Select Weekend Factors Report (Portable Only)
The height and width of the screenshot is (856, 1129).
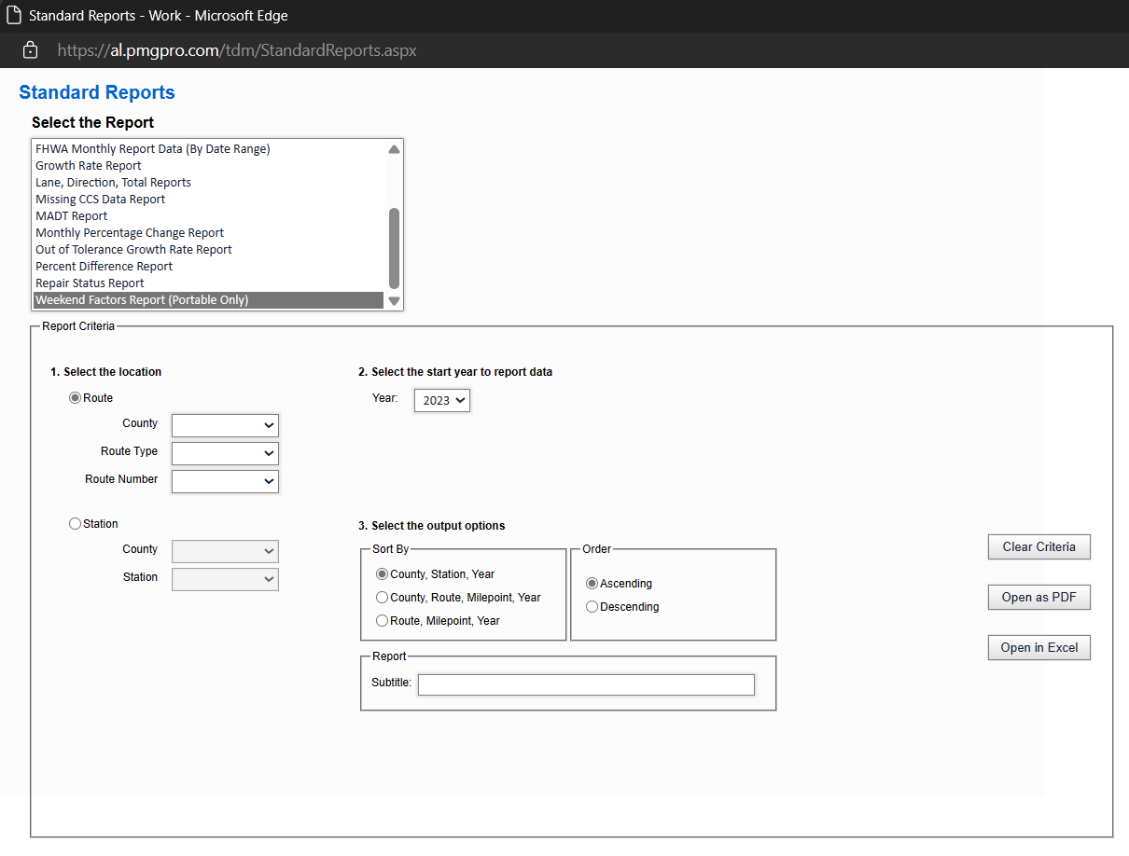click(x=208, y=300)
